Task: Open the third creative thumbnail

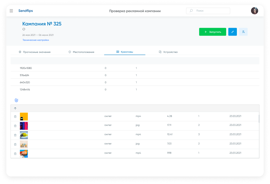Action: (x=24, y=135)
